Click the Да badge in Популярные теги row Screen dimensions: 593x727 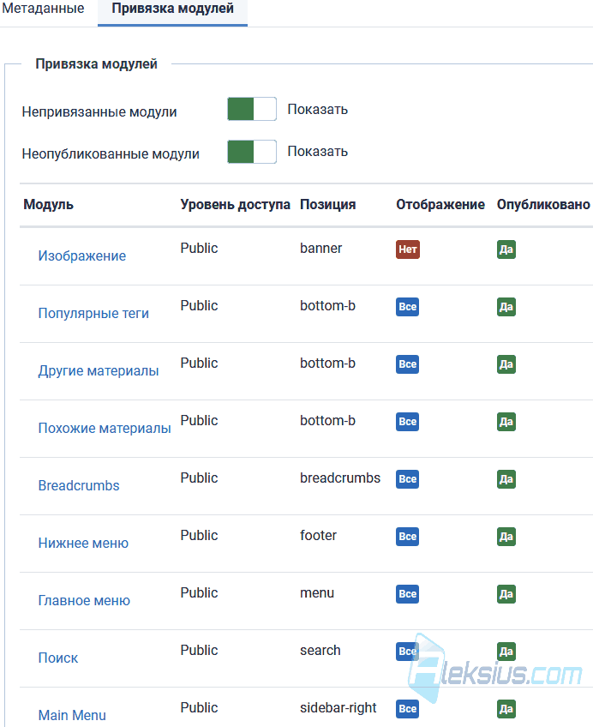coord(506,307)
